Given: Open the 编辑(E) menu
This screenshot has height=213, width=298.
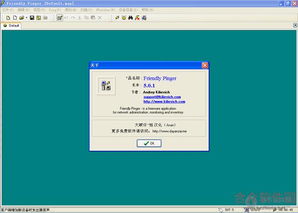Looking at the screenshot, I should tap(23, 10).
